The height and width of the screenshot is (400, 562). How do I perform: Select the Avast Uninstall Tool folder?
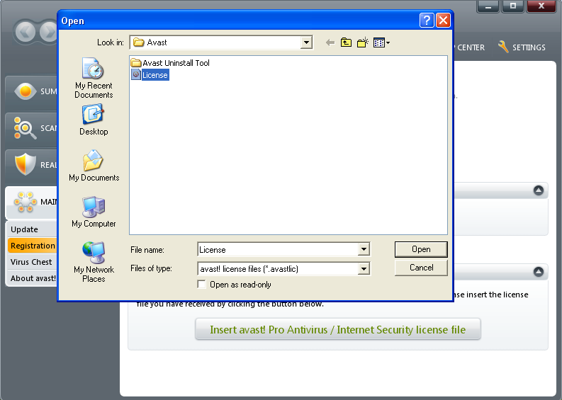170,63
